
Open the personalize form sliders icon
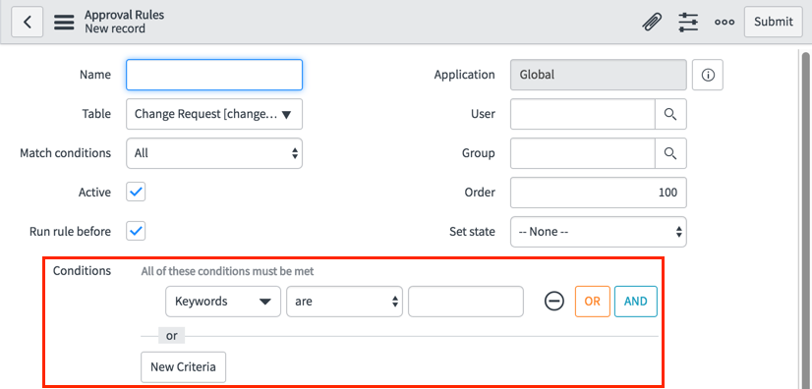click(688, 22)
